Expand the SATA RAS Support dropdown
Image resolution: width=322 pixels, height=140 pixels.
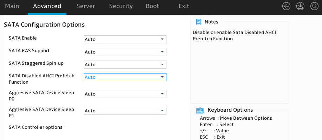pyautogui.click(x=125, y=52)
